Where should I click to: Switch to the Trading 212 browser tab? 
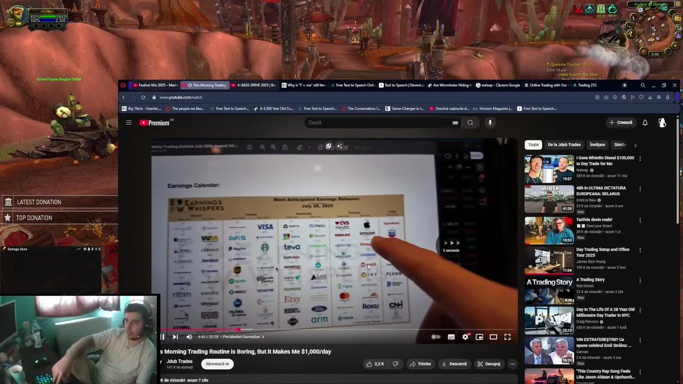[584, 85]
